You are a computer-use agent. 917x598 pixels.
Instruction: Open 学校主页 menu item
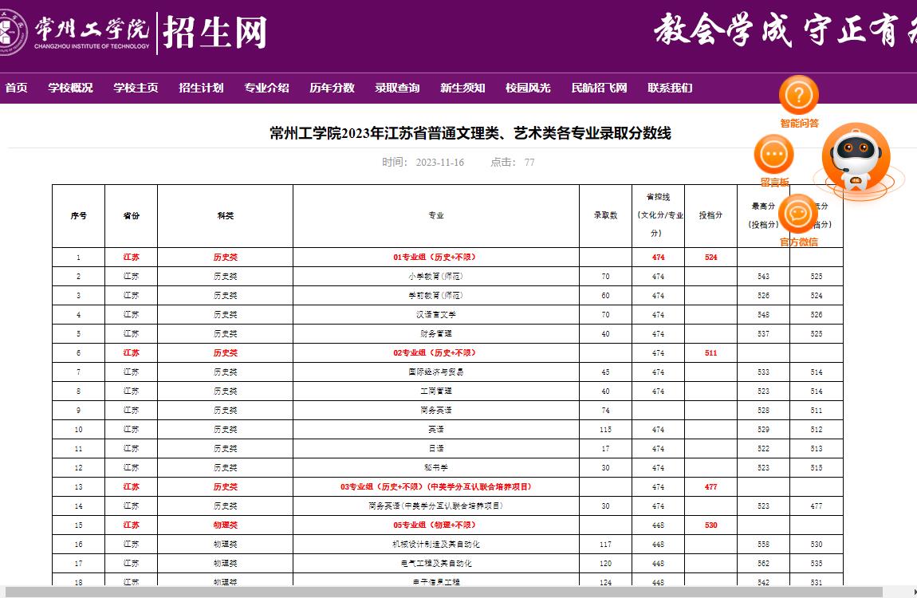coord(136,88)
